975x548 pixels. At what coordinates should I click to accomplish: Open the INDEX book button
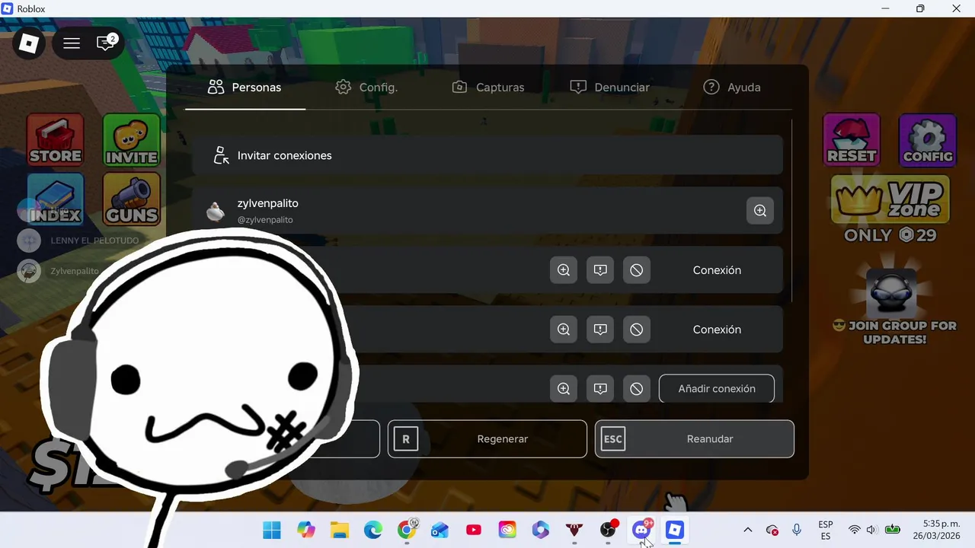55,199
